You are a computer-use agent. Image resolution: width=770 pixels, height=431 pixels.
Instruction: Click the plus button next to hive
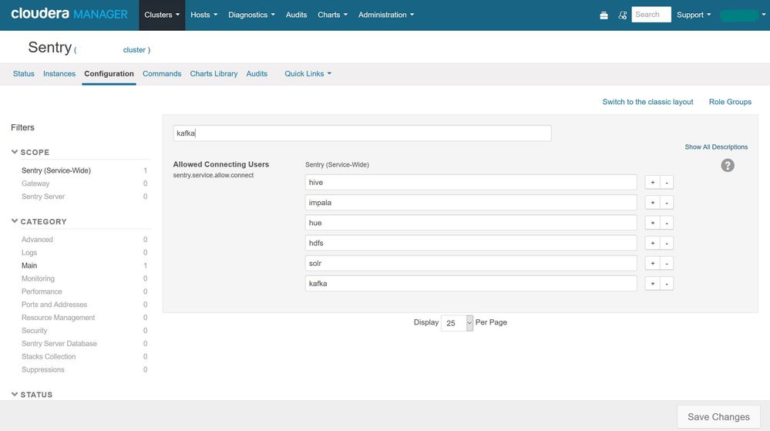click(653, 183)
